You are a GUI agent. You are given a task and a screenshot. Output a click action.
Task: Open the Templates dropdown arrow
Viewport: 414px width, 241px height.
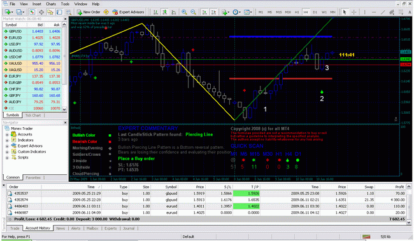tap(251, 12)
